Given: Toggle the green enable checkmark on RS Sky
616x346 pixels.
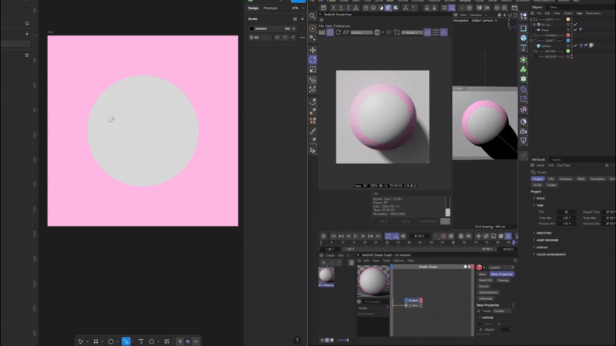Looking at the screenshot, I should point(575,25).
